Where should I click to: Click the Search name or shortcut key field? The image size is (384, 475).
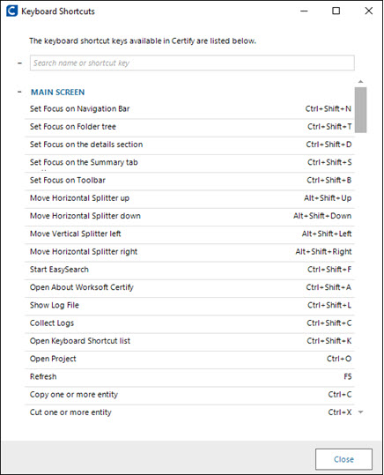click(x=192, y=63)
